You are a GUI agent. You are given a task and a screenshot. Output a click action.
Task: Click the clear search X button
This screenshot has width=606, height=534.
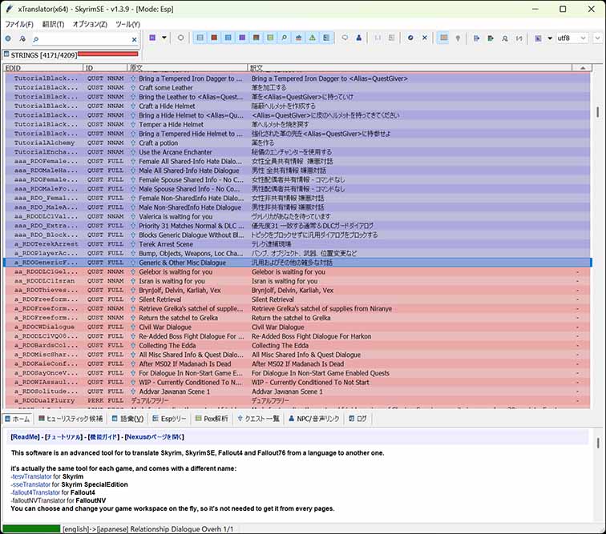[133, 38]
